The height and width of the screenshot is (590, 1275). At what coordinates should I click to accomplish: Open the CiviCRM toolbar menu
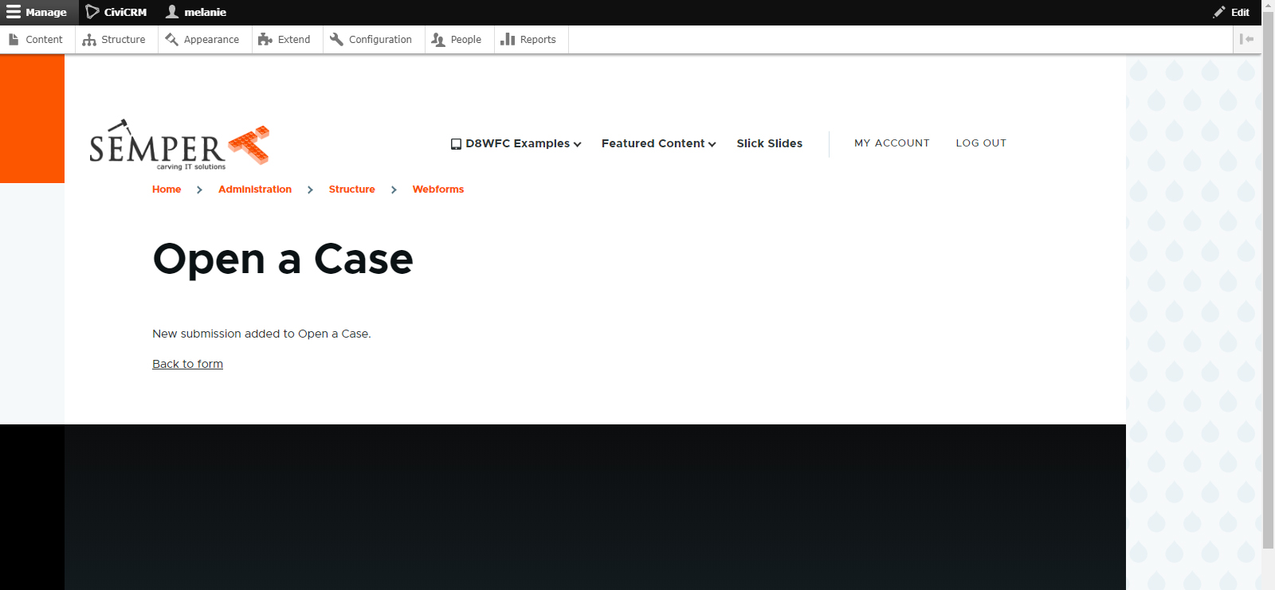click(x=116, y=12)
